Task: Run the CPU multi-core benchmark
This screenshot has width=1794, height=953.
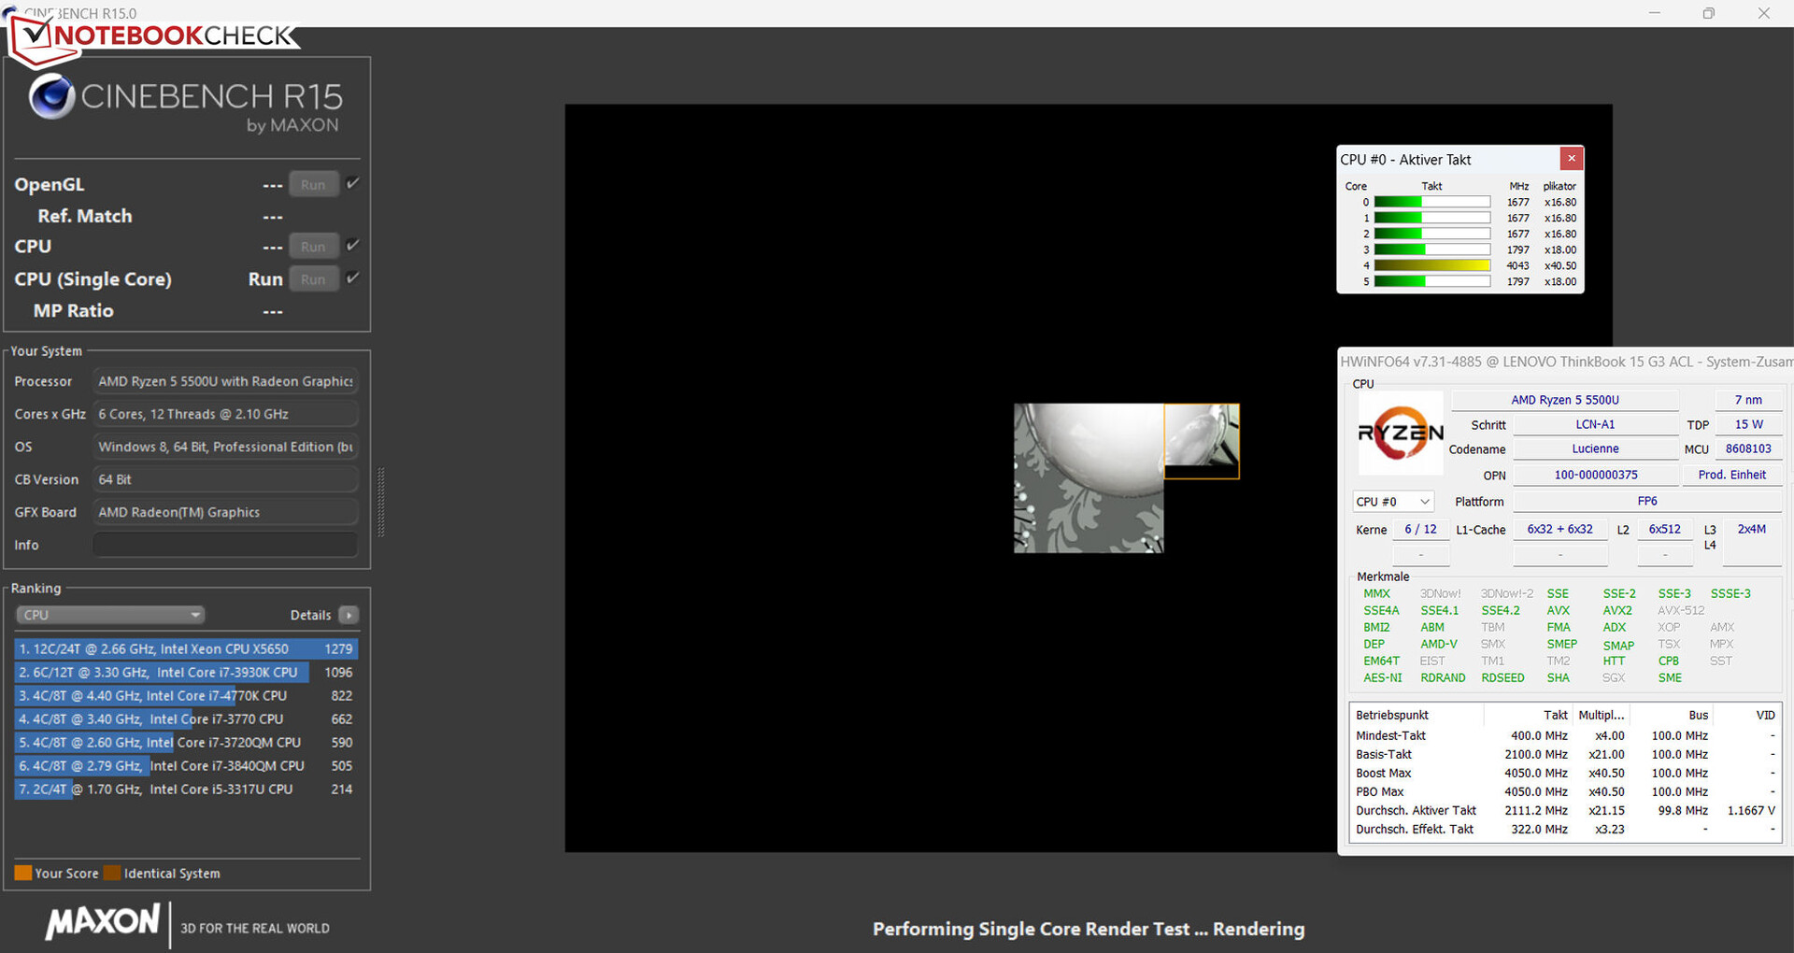Action: [x=313, y=247]
